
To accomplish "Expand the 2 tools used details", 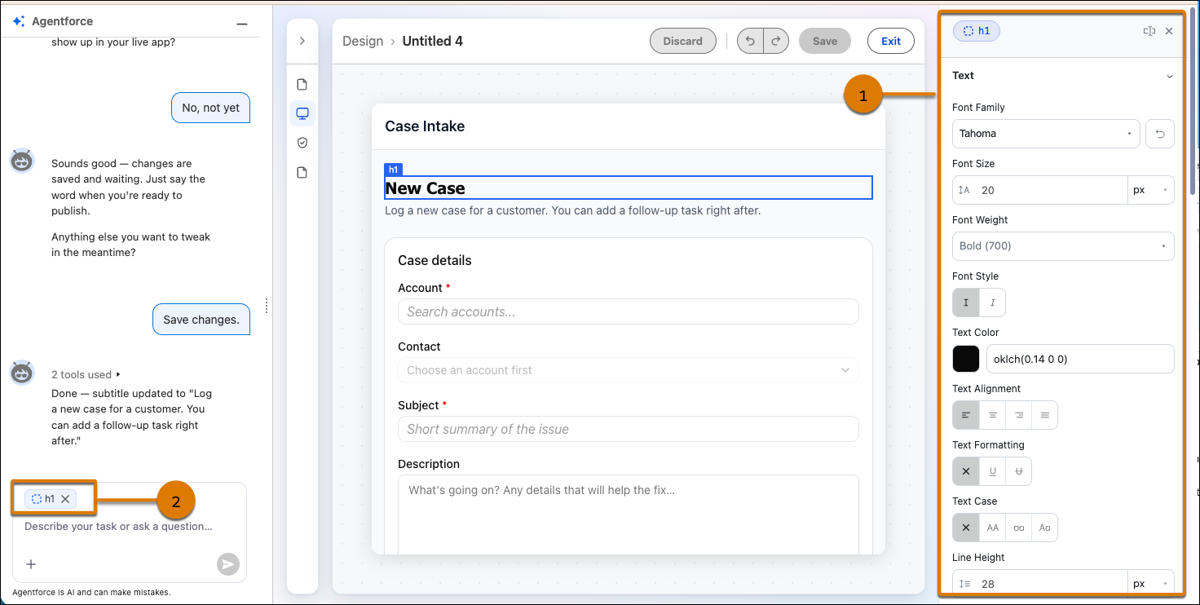I will pos(86,375).
